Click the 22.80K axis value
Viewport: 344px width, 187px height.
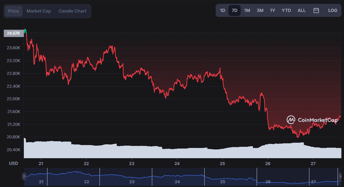(14, 73)
